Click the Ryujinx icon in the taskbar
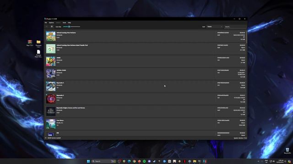The image size is (293, 164). (x=205, y=161)
